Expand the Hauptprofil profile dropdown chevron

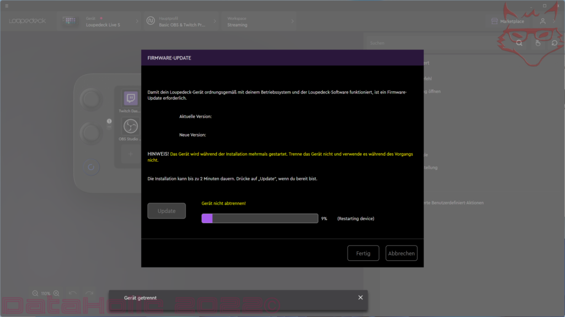[x=215, y=21]
